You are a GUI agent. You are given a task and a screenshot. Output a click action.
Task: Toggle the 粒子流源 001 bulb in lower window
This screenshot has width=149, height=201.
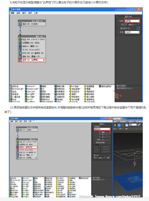click(37, 128)
